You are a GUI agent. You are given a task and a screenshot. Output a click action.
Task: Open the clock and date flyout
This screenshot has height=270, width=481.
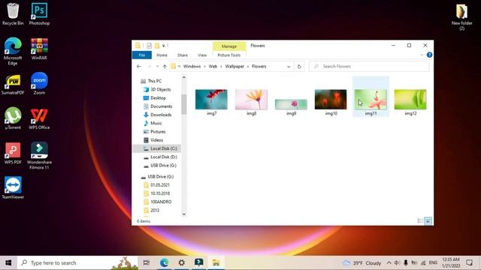click(451, 262)
